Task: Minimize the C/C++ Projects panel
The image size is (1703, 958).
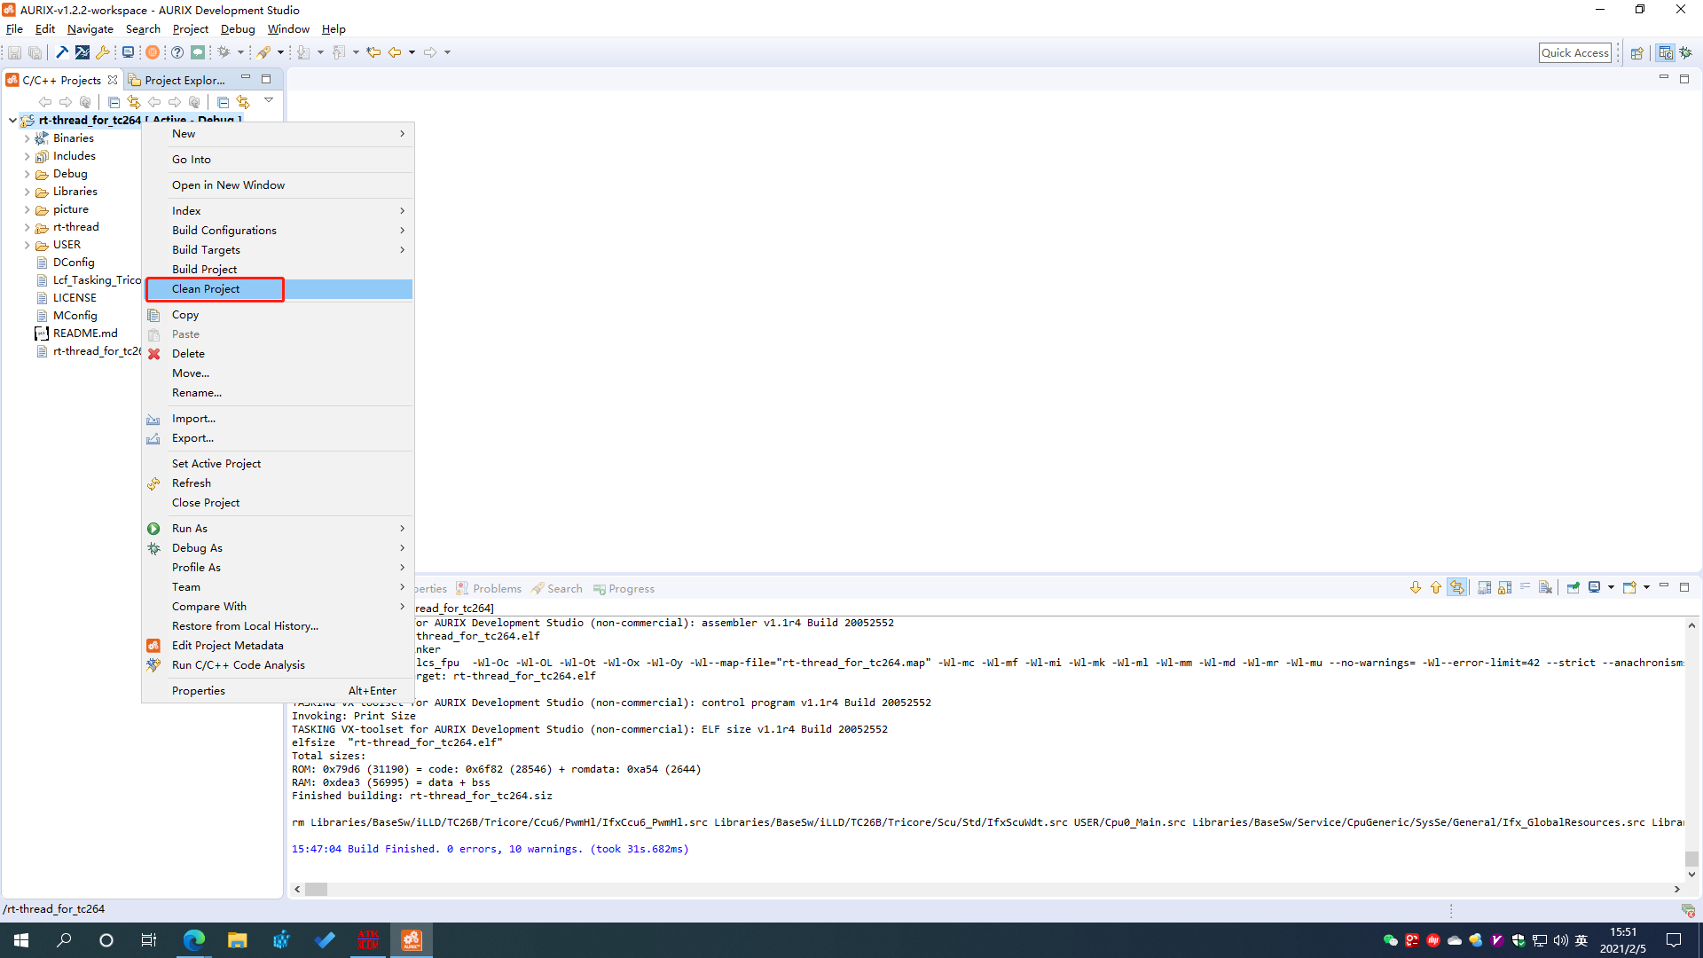Action: pos(246,79)
